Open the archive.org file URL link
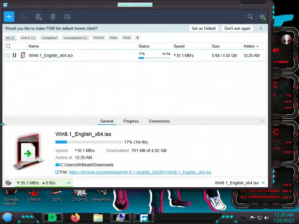 click(140, 172)
